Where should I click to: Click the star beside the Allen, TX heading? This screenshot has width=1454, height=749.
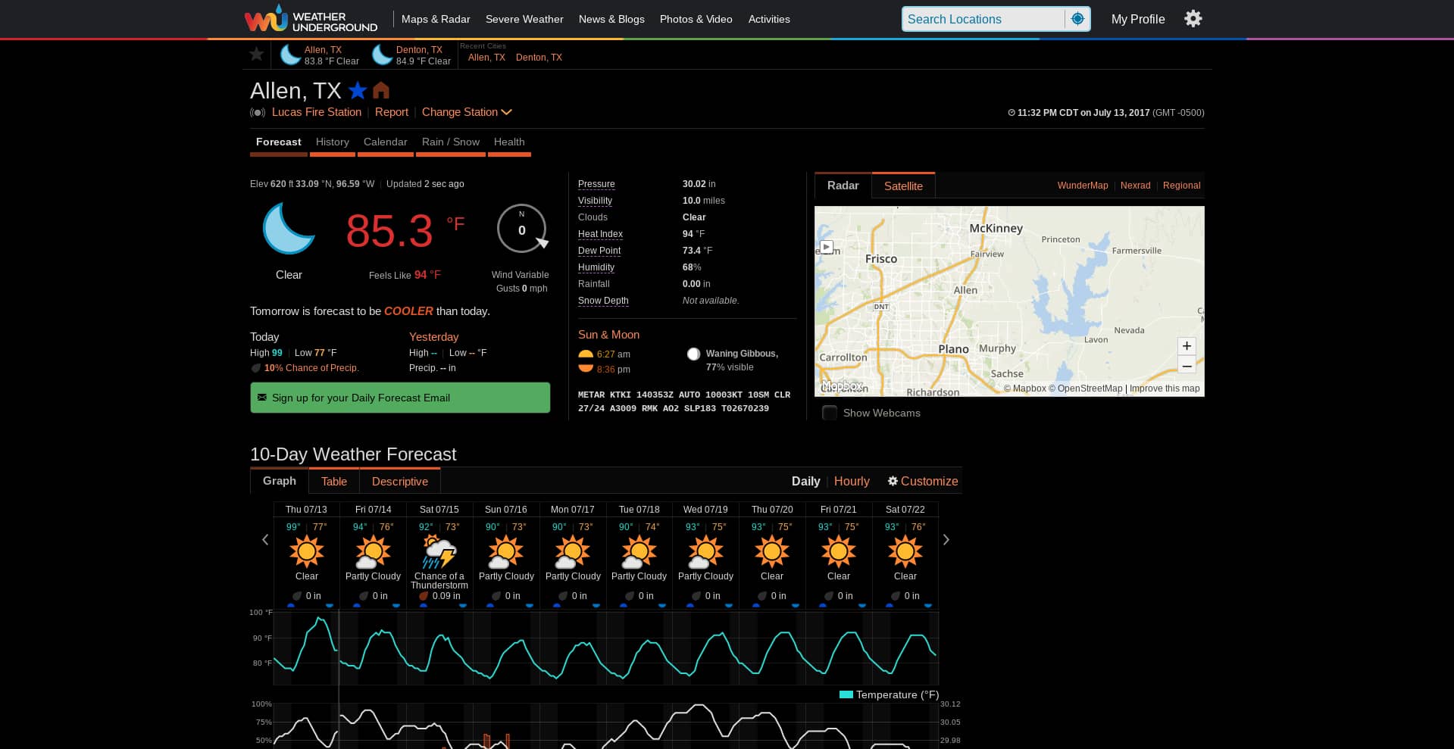click(357, 90)
